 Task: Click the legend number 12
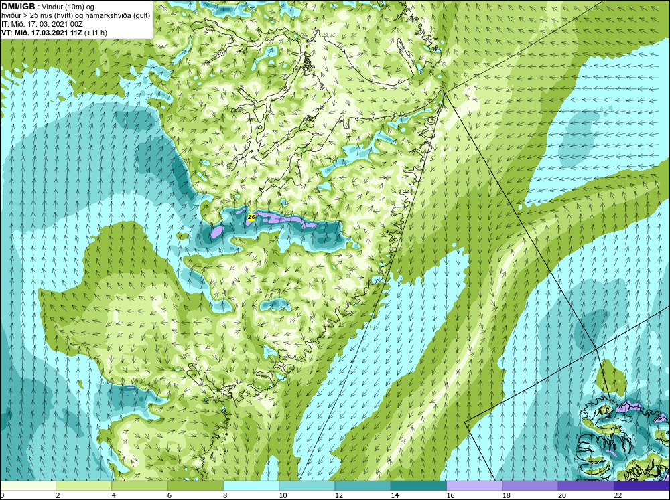339,495
